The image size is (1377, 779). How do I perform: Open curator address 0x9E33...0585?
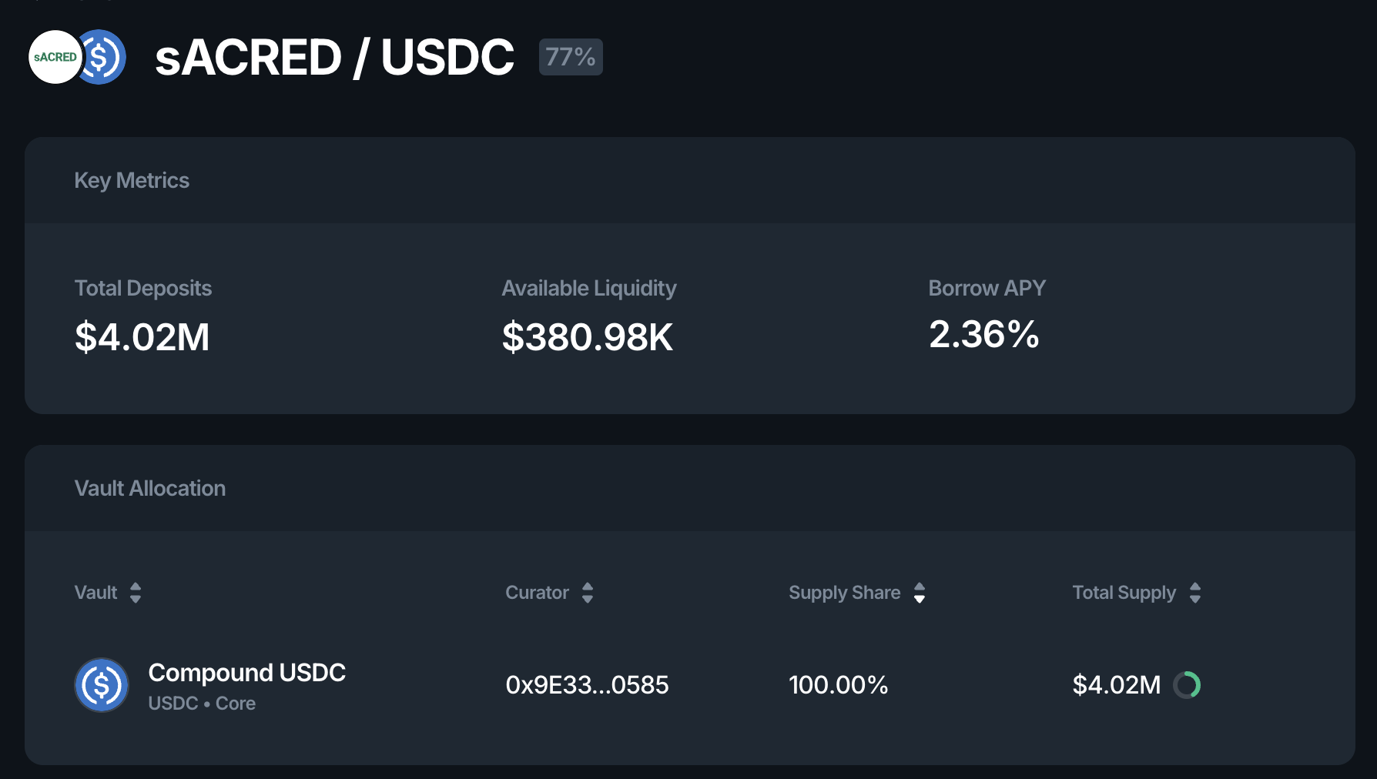tap(587, 685)
